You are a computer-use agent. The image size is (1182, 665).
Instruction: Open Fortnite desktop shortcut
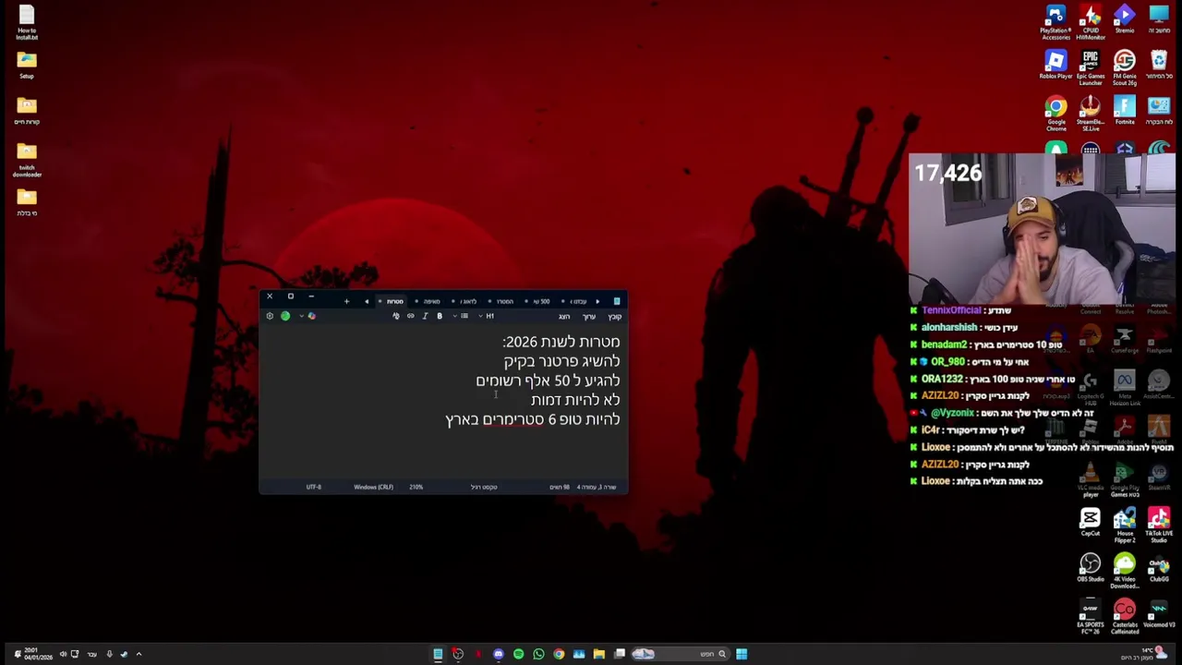point(1124,111)
